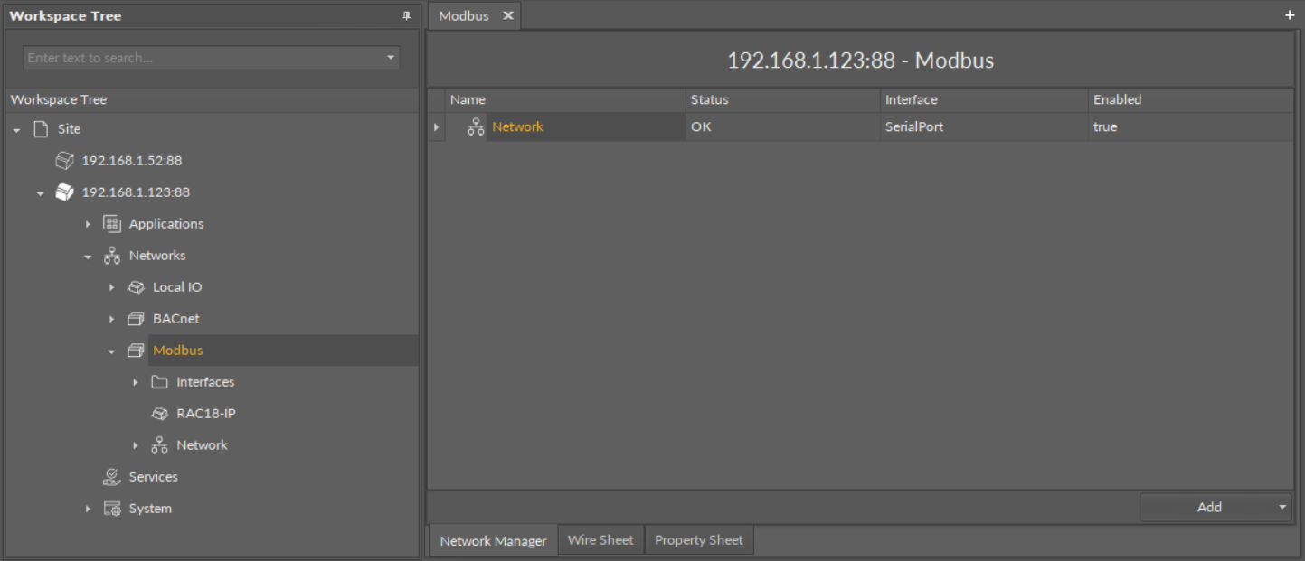
Task: Expand the Interfaces folder node
Action: pos(136,382)
